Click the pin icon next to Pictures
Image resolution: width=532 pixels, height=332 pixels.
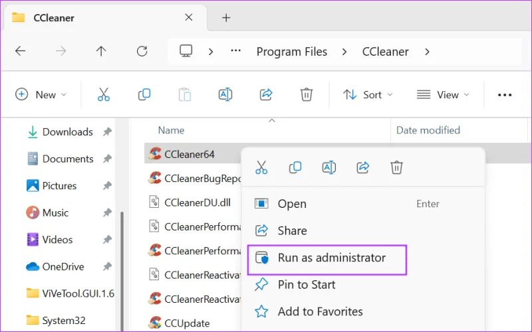click(107, 186)
